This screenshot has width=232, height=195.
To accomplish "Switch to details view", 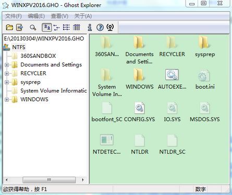I will (77, 28).
